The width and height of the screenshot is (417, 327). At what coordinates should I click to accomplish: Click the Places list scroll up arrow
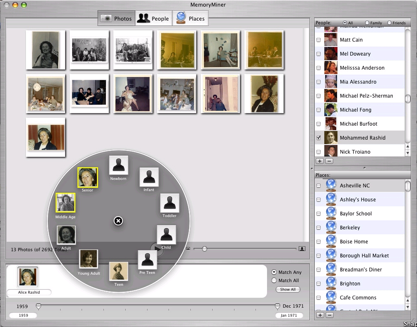pos(408,300)
